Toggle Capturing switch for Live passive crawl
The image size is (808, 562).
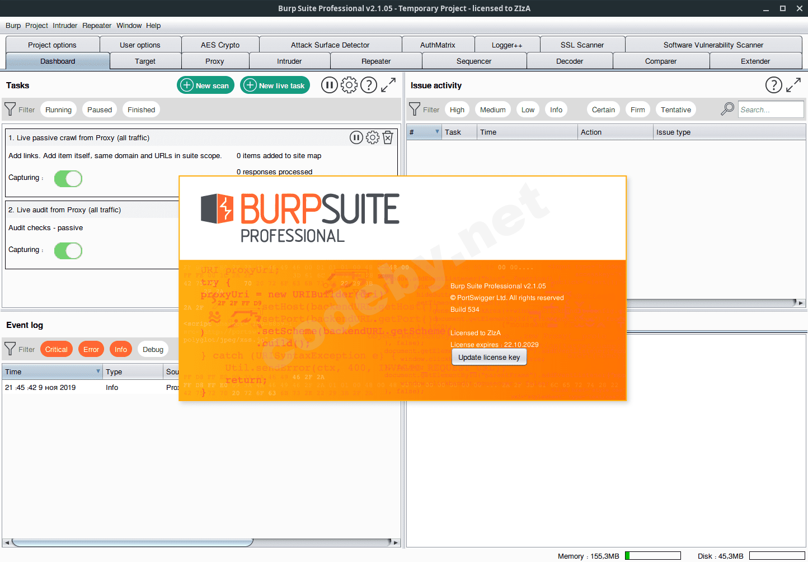pos(68,179)
